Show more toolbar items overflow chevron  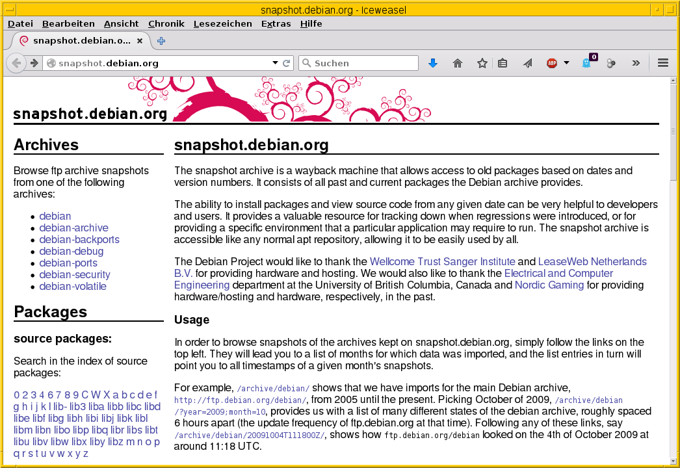pyautogui.click(x=636, y=63)
